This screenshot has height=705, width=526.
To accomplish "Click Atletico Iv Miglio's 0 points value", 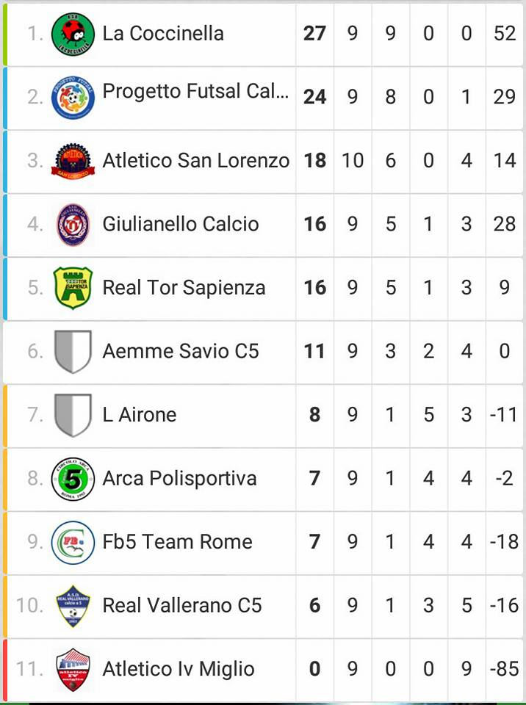I will [x=314, y=670].
